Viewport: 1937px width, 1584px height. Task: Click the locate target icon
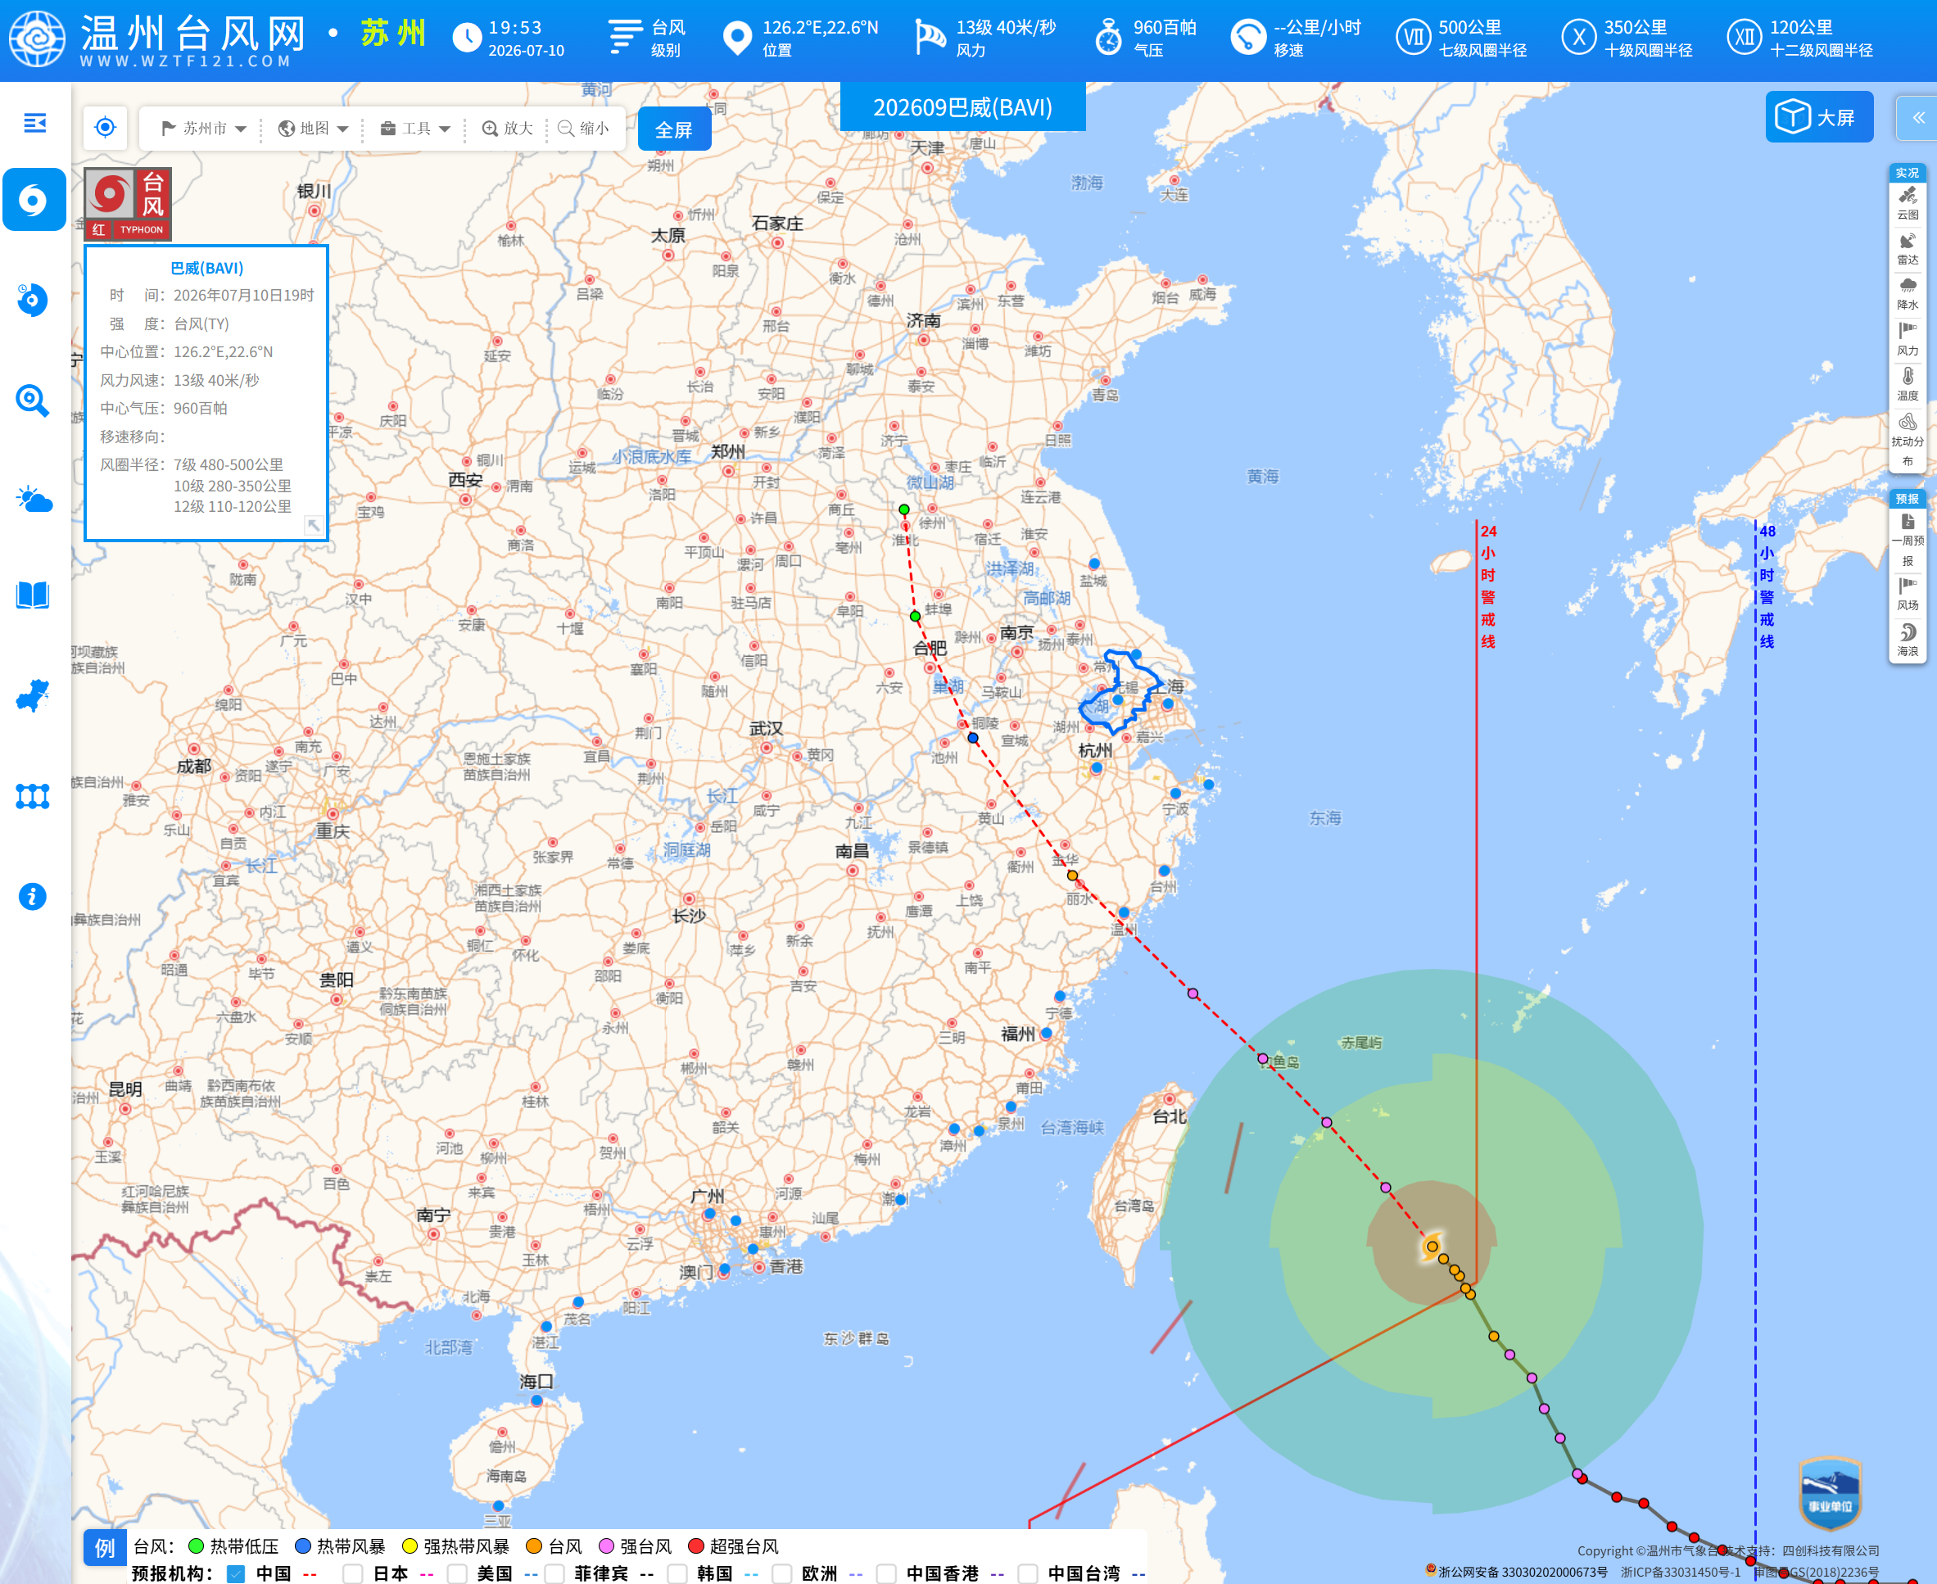coord(106,127)
